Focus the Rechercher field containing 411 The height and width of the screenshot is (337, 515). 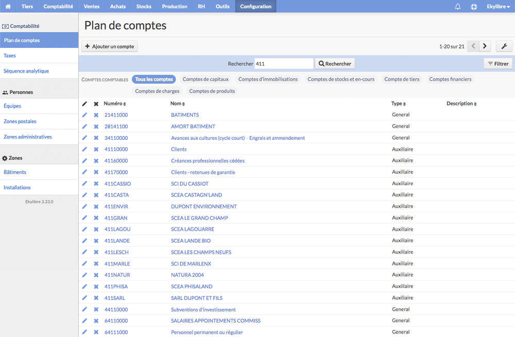coord(284,64)
